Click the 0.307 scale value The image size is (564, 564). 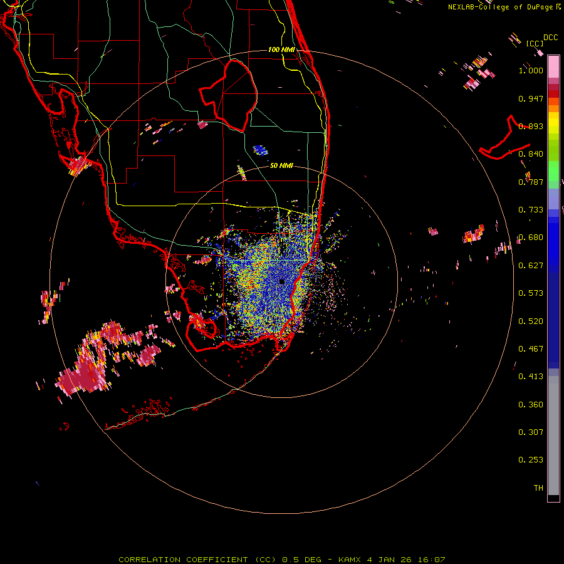tap(531, 432)
